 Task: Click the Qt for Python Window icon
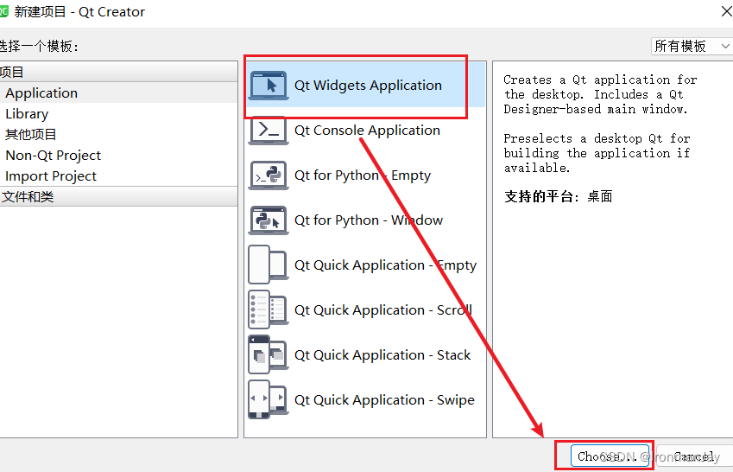tap(268, 220)
